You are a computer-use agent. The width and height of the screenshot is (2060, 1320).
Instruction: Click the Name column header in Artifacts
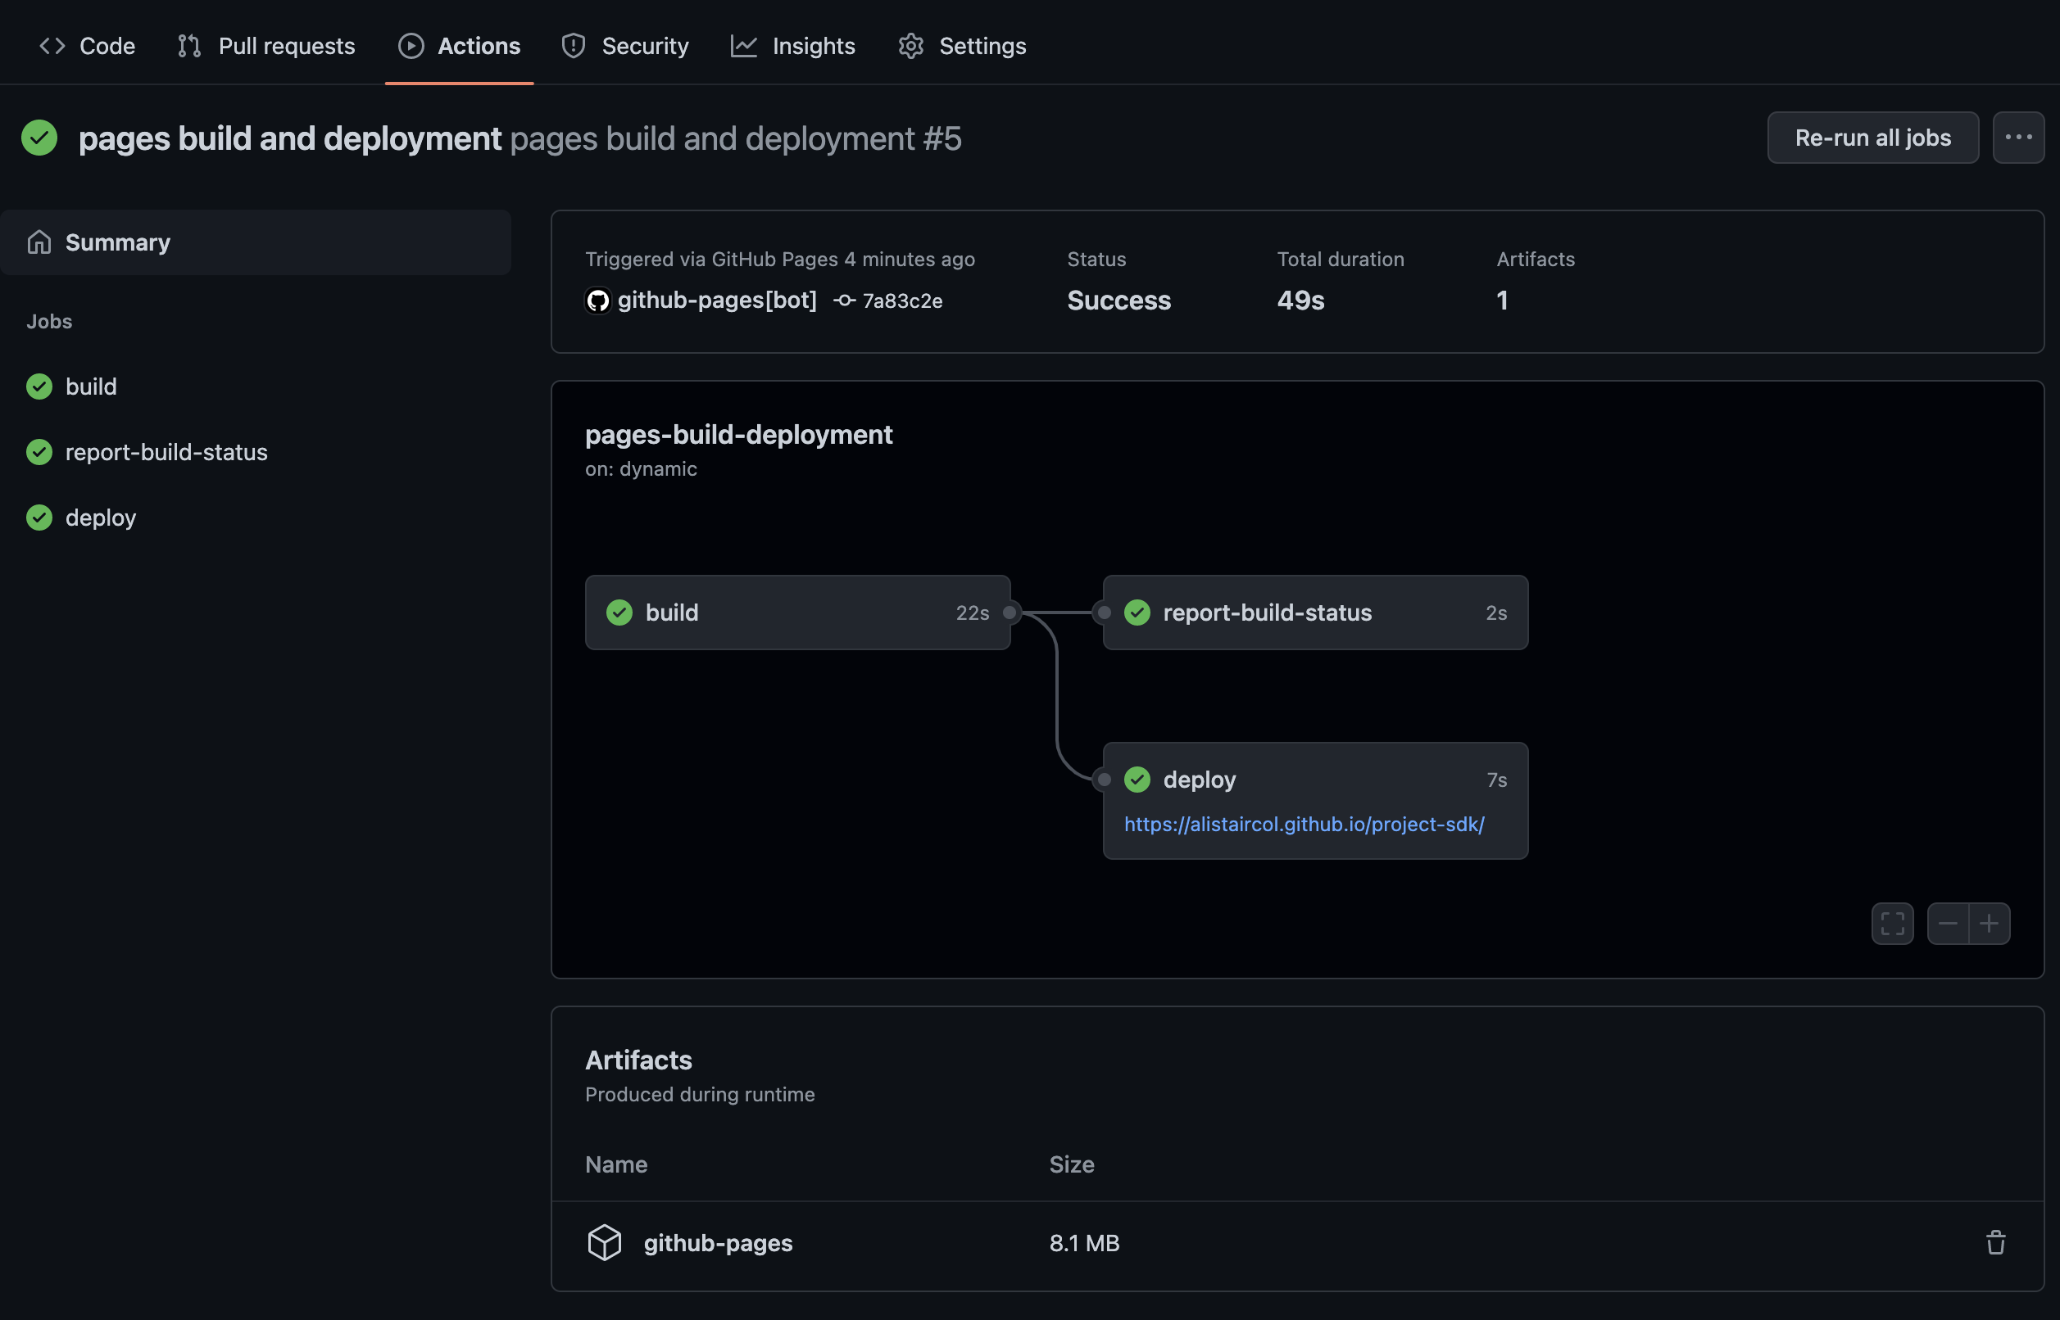pyautogui.click(x=615, y=1164)
